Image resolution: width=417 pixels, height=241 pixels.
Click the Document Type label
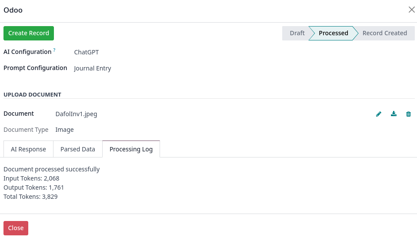pyautogui.click(x=26, y=130)
